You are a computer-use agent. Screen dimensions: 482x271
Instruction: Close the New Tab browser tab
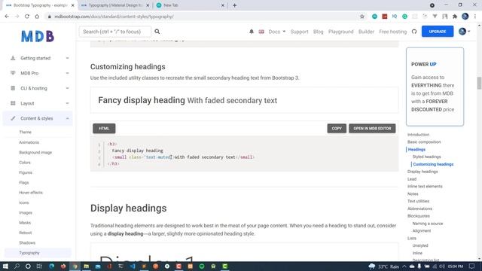coord(223,5)
